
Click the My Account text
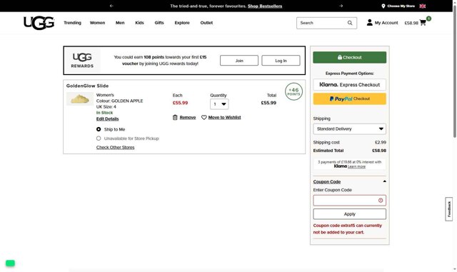tap(386, 23)
